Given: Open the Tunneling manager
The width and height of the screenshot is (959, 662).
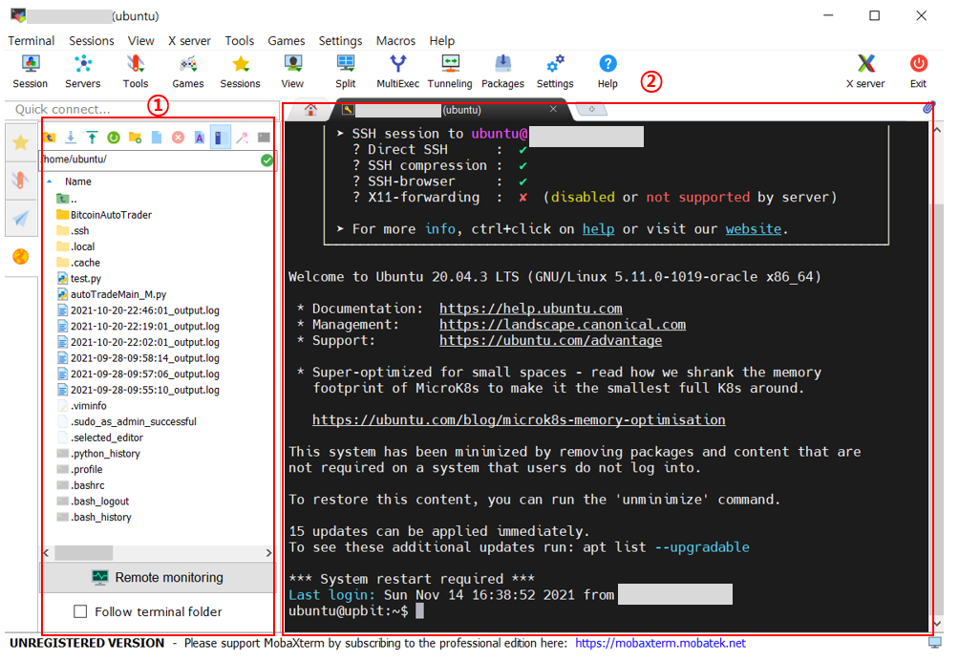Looking at the screenshot, I should [x=450, y=72].
